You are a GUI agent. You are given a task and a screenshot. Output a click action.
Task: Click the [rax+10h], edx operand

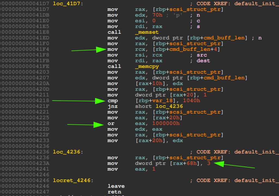159,83
